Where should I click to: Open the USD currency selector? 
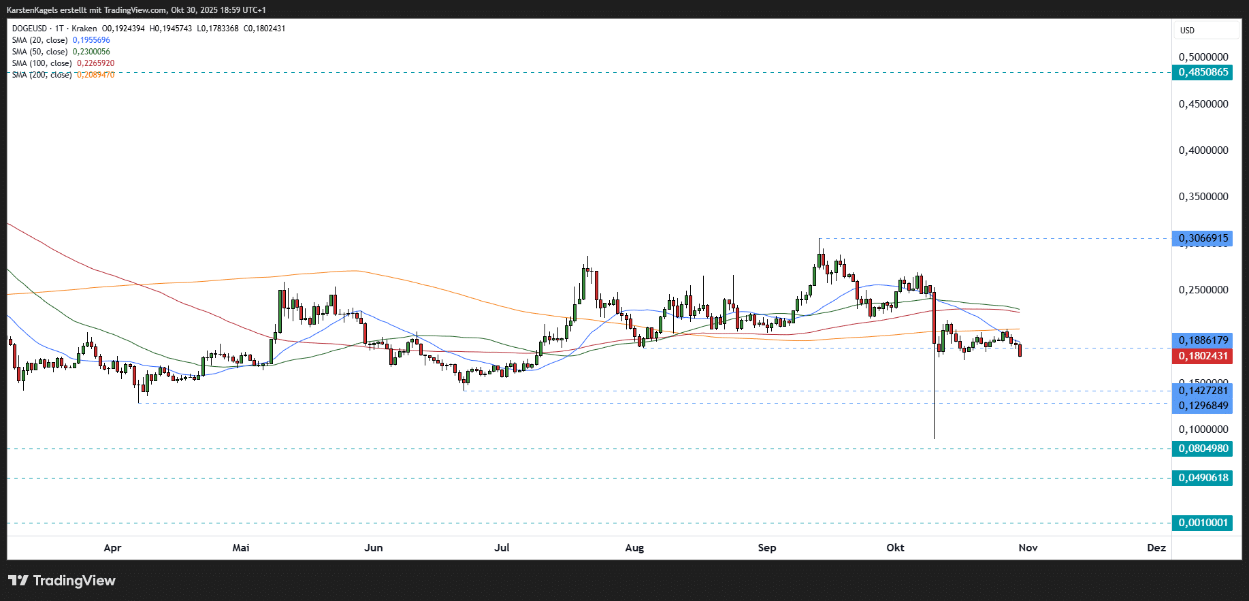click(1187, 31)
